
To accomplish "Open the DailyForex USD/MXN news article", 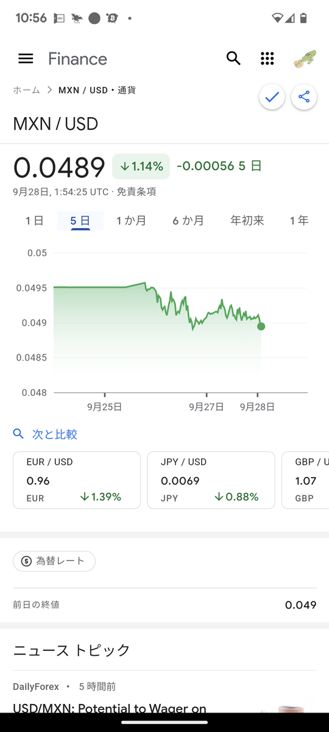I will [x=110, y=708].
